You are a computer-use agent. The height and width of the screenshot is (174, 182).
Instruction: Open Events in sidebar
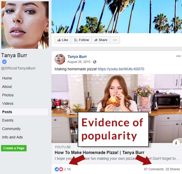(8, 120)
